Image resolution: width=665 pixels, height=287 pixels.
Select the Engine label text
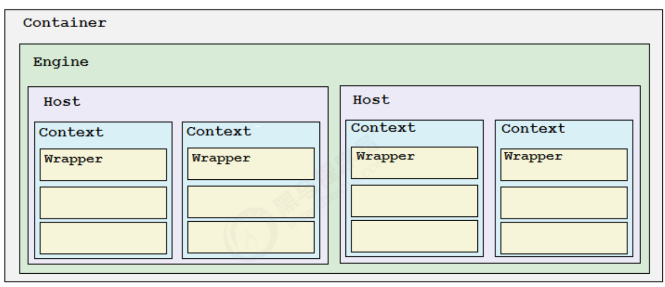coord(61,62)
